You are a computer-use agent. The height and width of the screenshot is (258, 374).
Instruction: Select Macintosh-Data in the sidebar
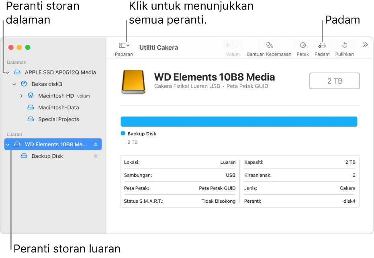coord(58,107)
